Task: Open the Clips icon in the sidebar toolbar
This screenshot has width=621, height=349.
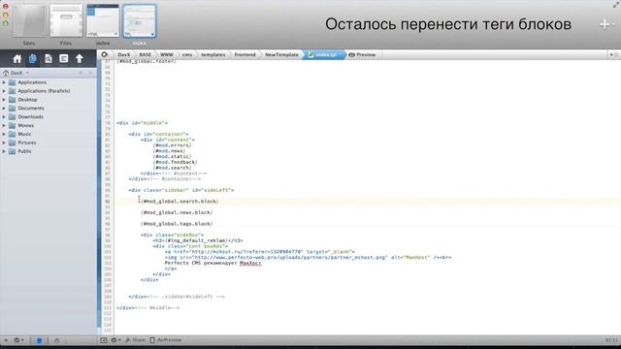Action: pos(63,58)
